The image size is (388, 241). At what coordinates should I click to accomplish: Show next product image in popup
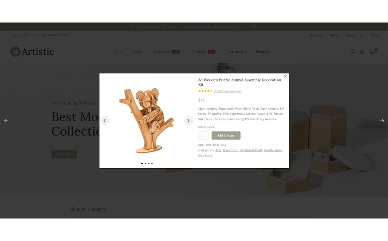[188, 120]
